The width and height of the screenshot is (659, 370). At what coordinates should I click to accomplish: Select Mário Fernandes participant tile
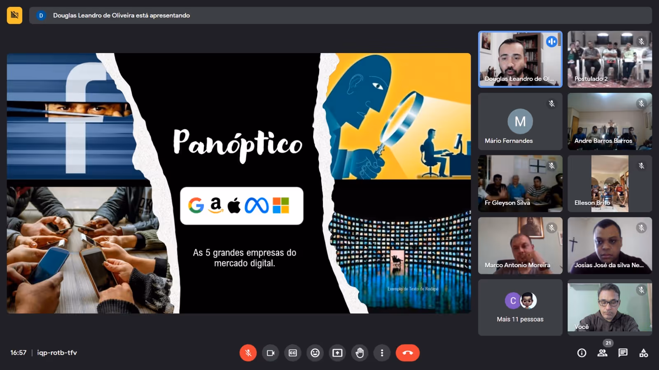tap(520, 121)
